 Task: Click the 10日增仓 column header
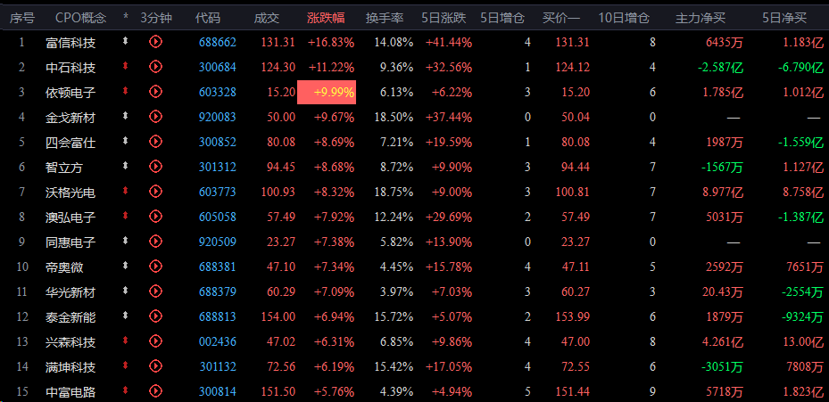624,18
